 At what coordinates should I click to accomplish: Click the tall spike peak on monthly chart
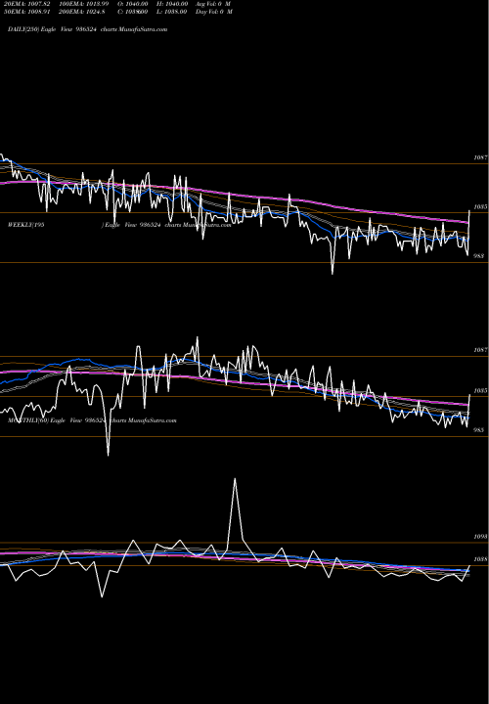pyautogui.click(x=235, y=479)
